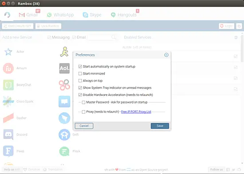Select the blue chat bubble service icon
This screenshot has height=174, width=244.
pos(64,102)
